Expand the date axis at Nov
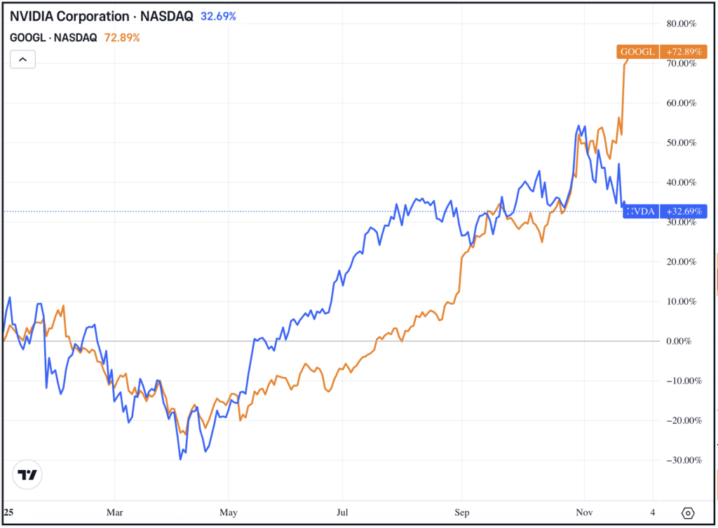Screen dimensions: 718x528 point(584,513)
